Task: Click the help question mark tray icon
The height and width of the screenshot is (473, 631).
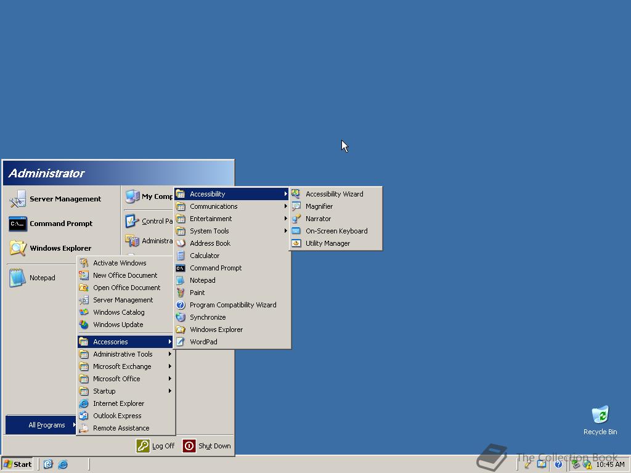Action: (x=558, y=464)
